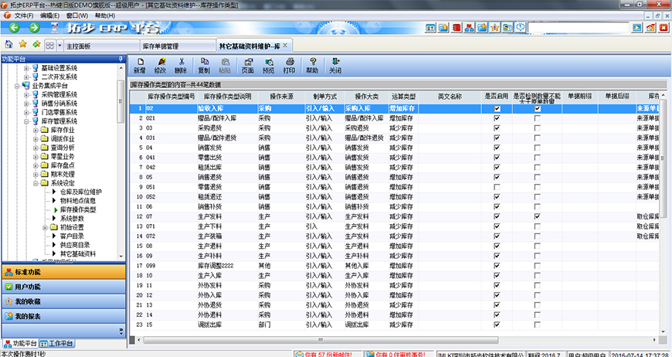Viewport: 672px width, 357px height.
Task: Toggle 是否启用 checkbox for row 02
Action: (497, 109)
